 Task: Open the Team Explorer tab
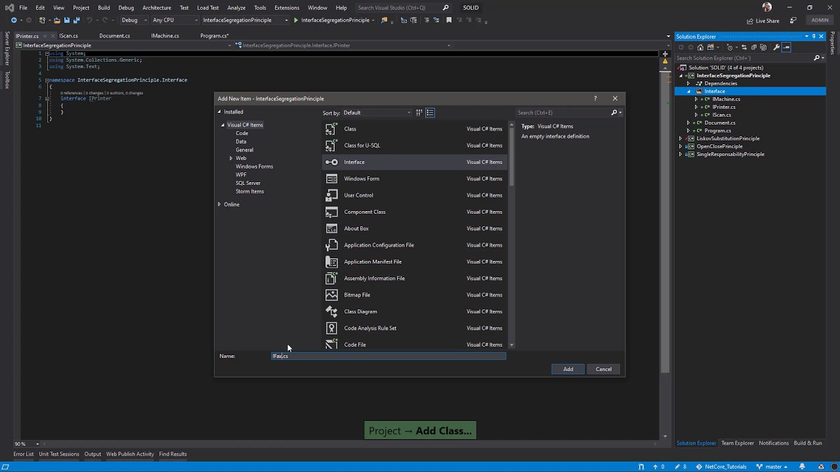click(x=738, y=443)
